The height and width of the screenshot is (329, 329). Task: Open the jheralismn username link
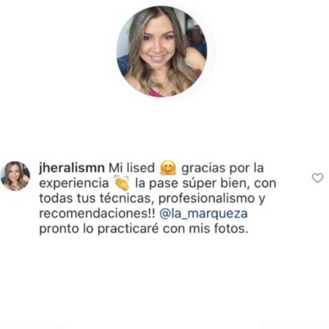tap(72, 168)
